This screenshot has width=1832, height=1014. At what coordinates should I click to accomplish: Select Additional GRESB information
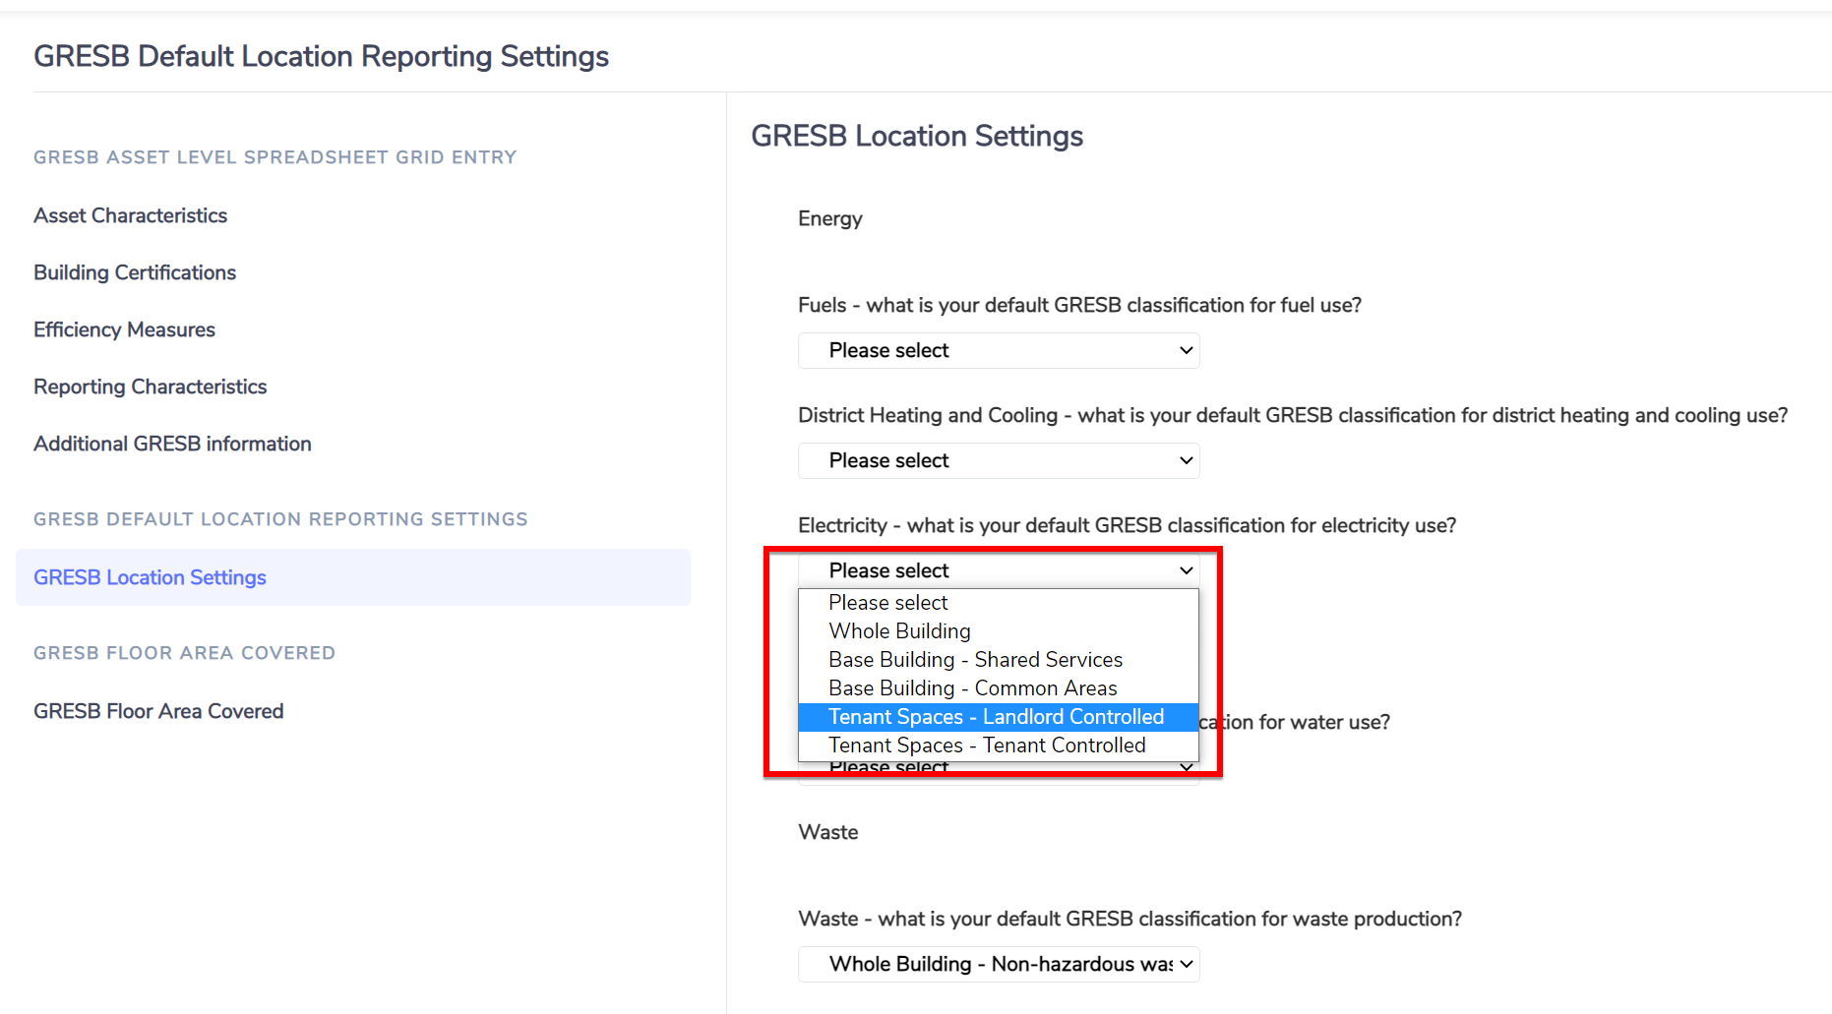(172, 444)
